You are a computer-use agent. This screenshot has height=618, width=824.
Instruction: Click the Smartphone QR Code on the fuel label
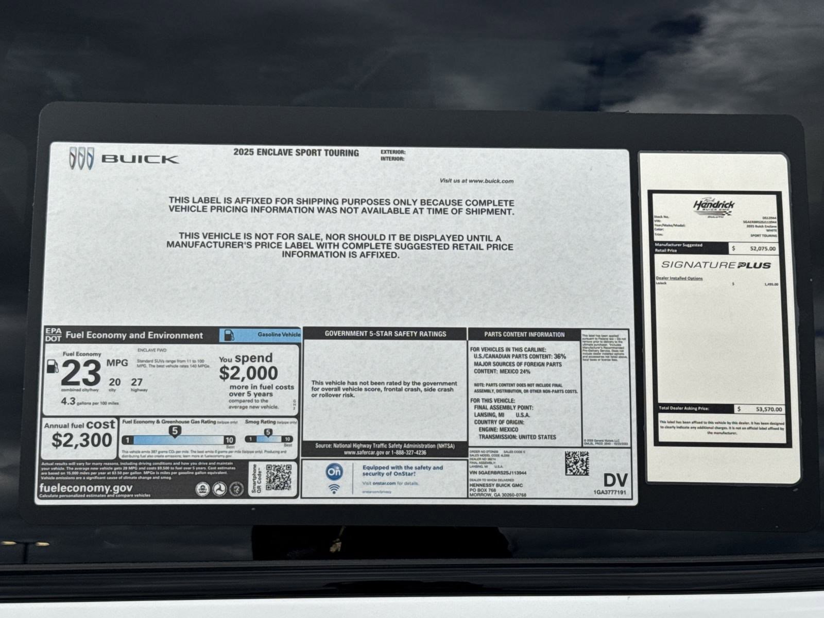[278, 478]
